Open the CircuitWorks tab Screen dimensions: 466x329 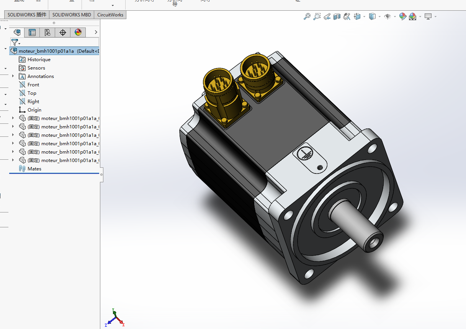[x=110, y=15]
